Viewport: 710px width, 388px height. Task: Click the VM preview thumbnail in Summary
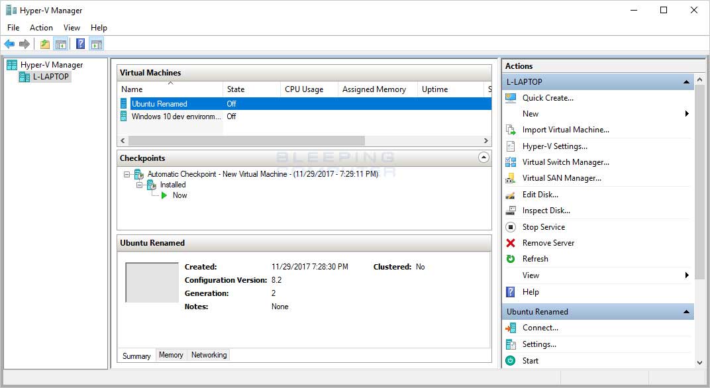[x=152, y=283]
